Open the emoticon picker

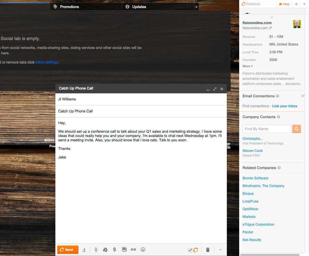(x=143, y=250)
